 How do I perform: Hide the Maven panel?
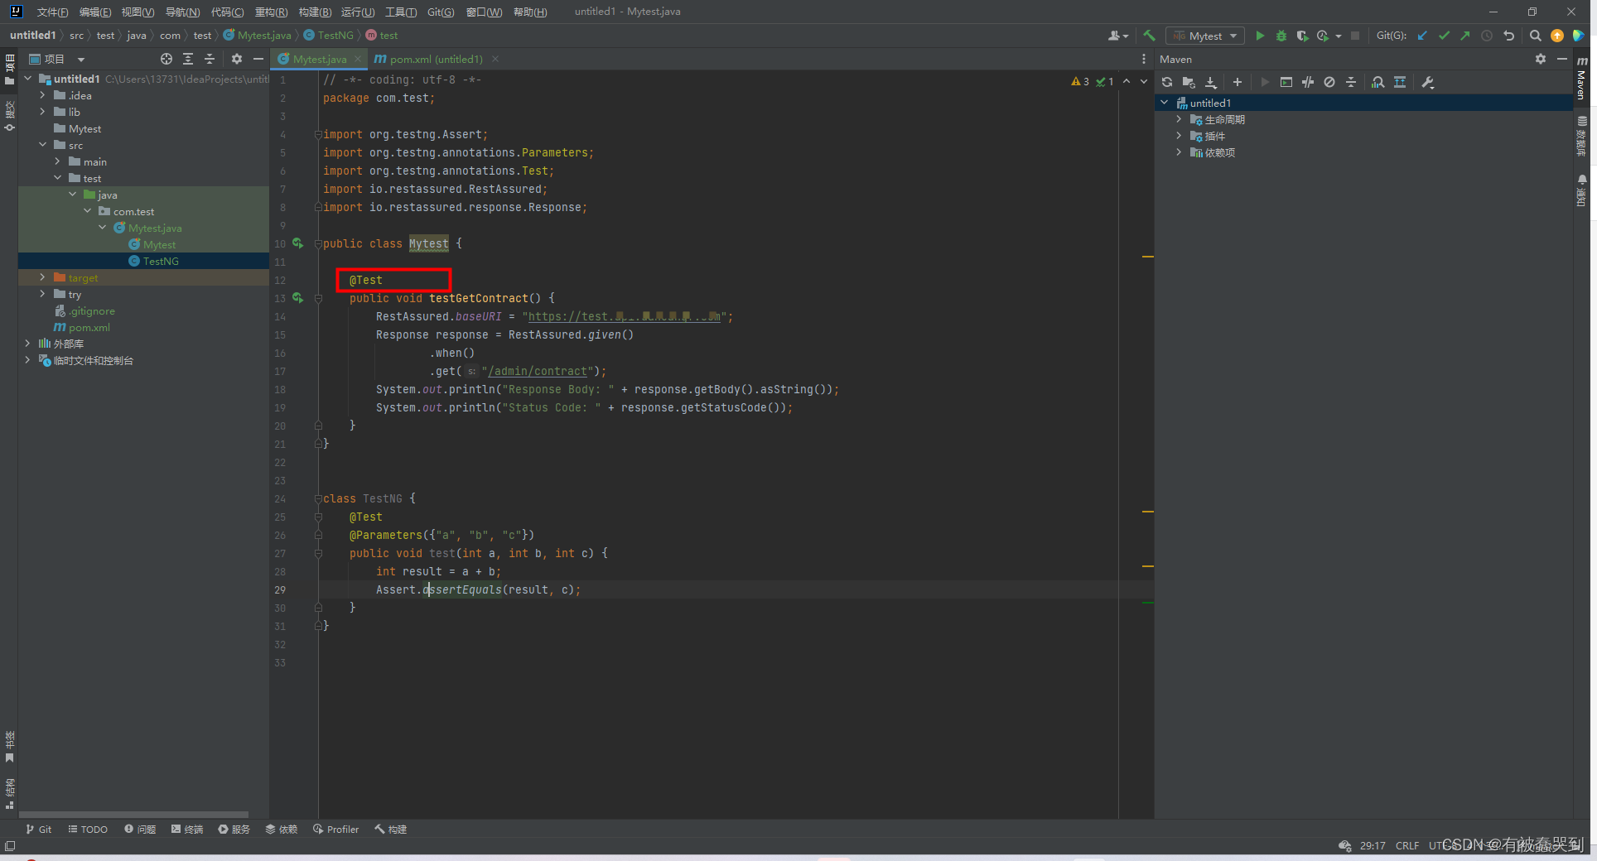click(x=1562, y=59)
